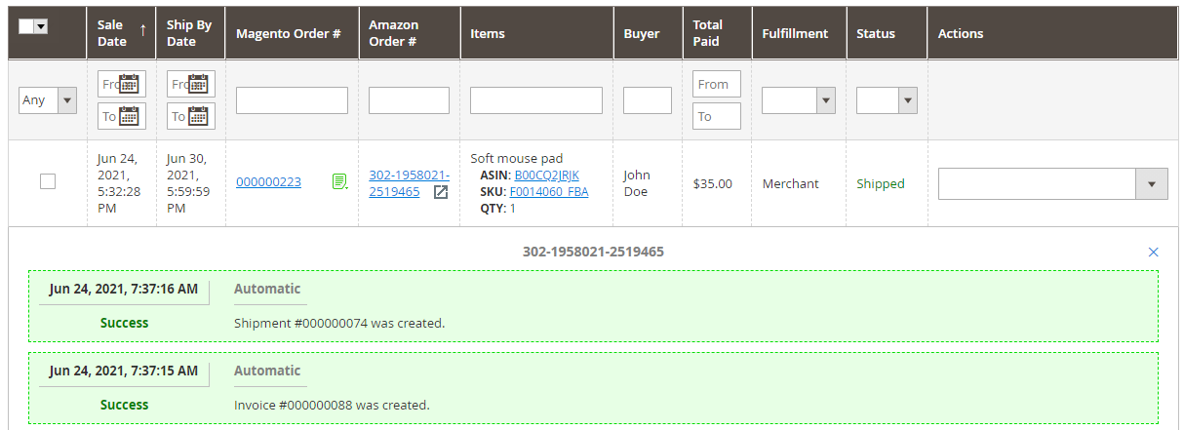
Task: Open Amazon order in external link icon
Action: click(x=441, y=192)
